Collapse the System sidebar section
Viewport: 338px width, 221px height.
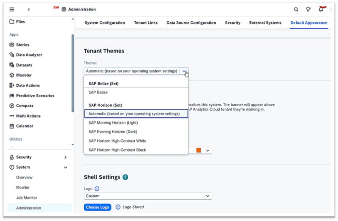tap(65, 167)
